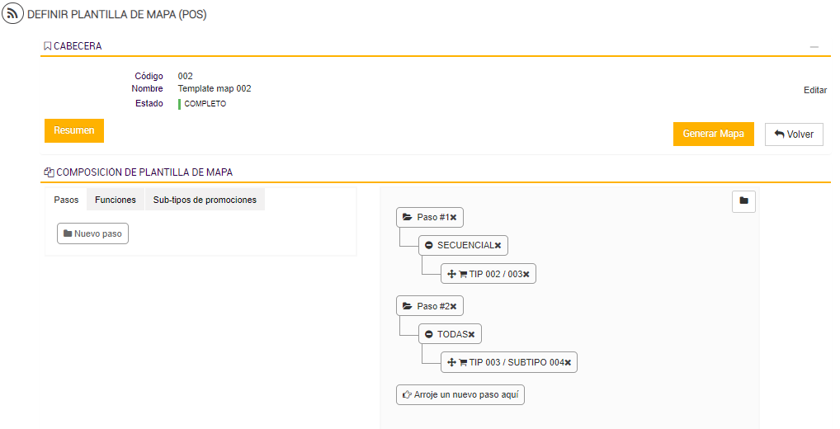Screen dimensions: 840x429
Task: Delete the SECUENCIAL node using its X
Action: [x=498, y=246]
